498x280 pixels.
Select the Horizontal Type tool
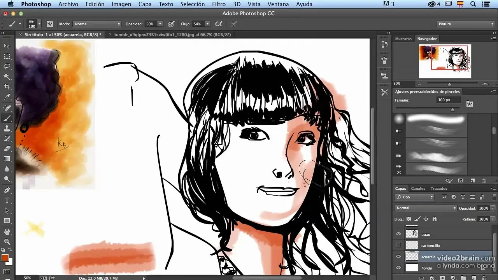tap(7, 200)
